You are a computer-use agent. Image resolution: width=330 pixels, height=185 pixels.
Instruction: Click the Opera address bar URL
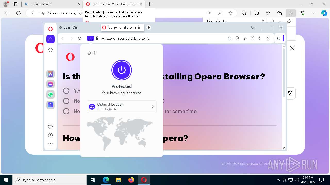click(x=126, y=38)
